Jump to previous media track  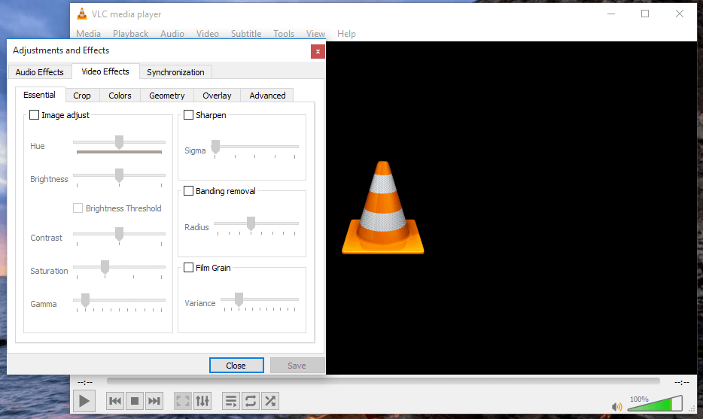115,401
